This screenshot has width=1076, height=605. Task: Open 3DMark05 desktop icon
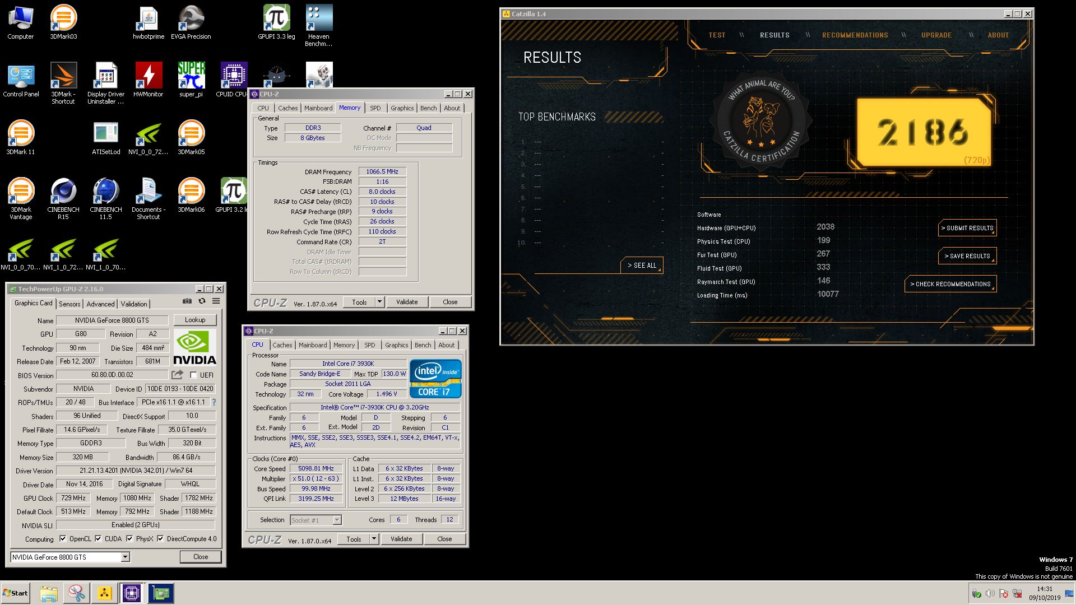(191, 138)
